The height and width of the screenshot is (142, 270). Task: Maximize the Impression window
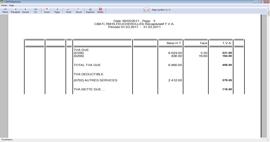[x=261, y=2]
